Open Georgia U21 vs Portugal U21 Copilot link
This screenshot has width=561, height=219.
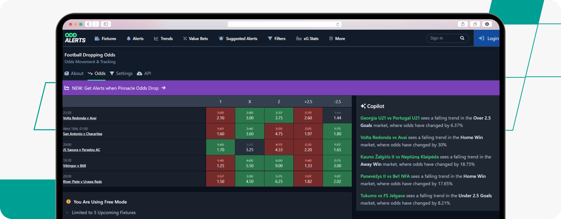[390, 118]
